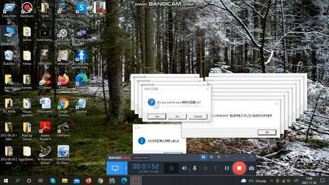Launch Microsoft Edge desktop shortcut

81,83
